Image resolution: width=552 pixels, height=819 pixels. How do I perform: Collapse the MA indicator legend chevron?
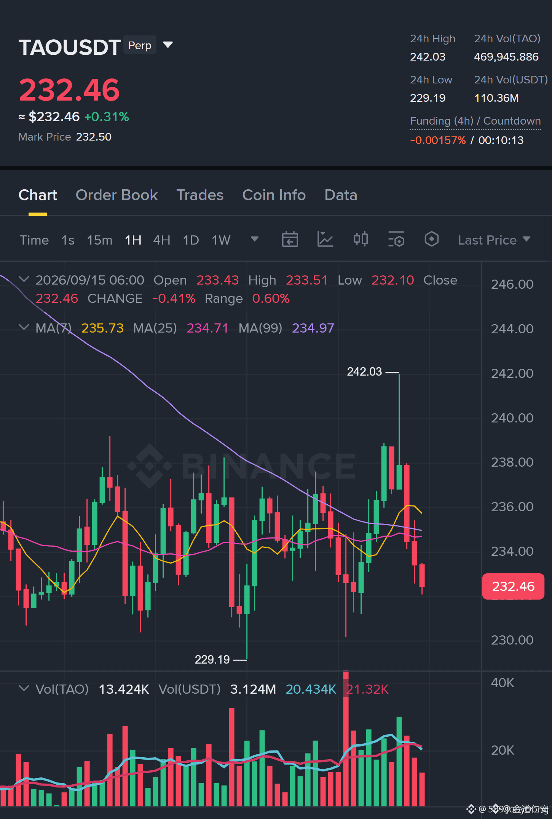coord(24,327)
